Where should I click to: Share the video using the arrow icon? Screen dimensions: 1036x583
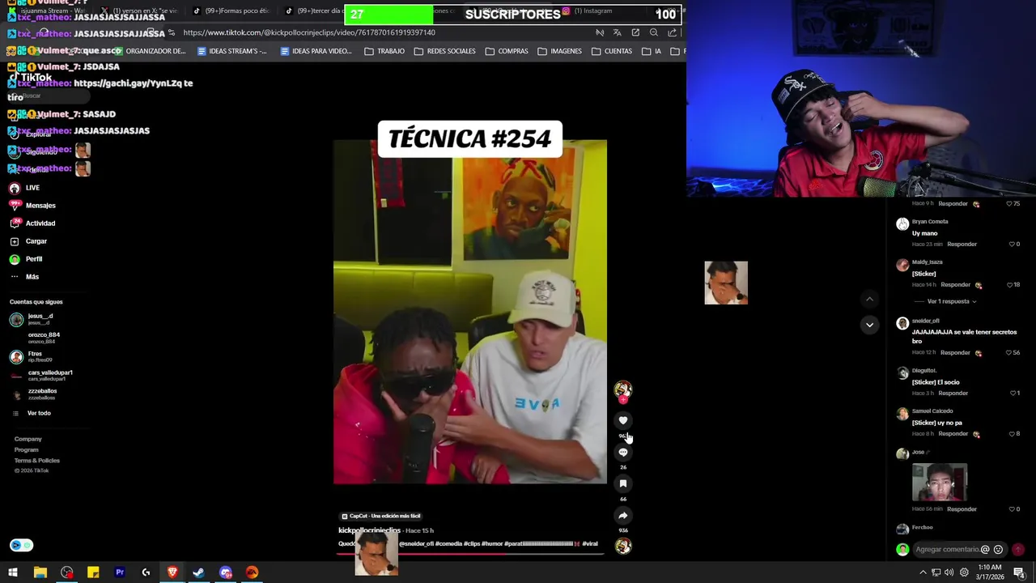click(623, 515)
